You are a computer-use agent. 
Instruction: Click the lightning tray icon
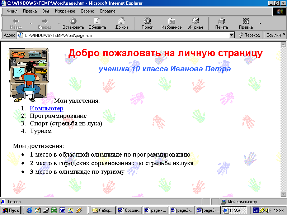click(262, 210)
